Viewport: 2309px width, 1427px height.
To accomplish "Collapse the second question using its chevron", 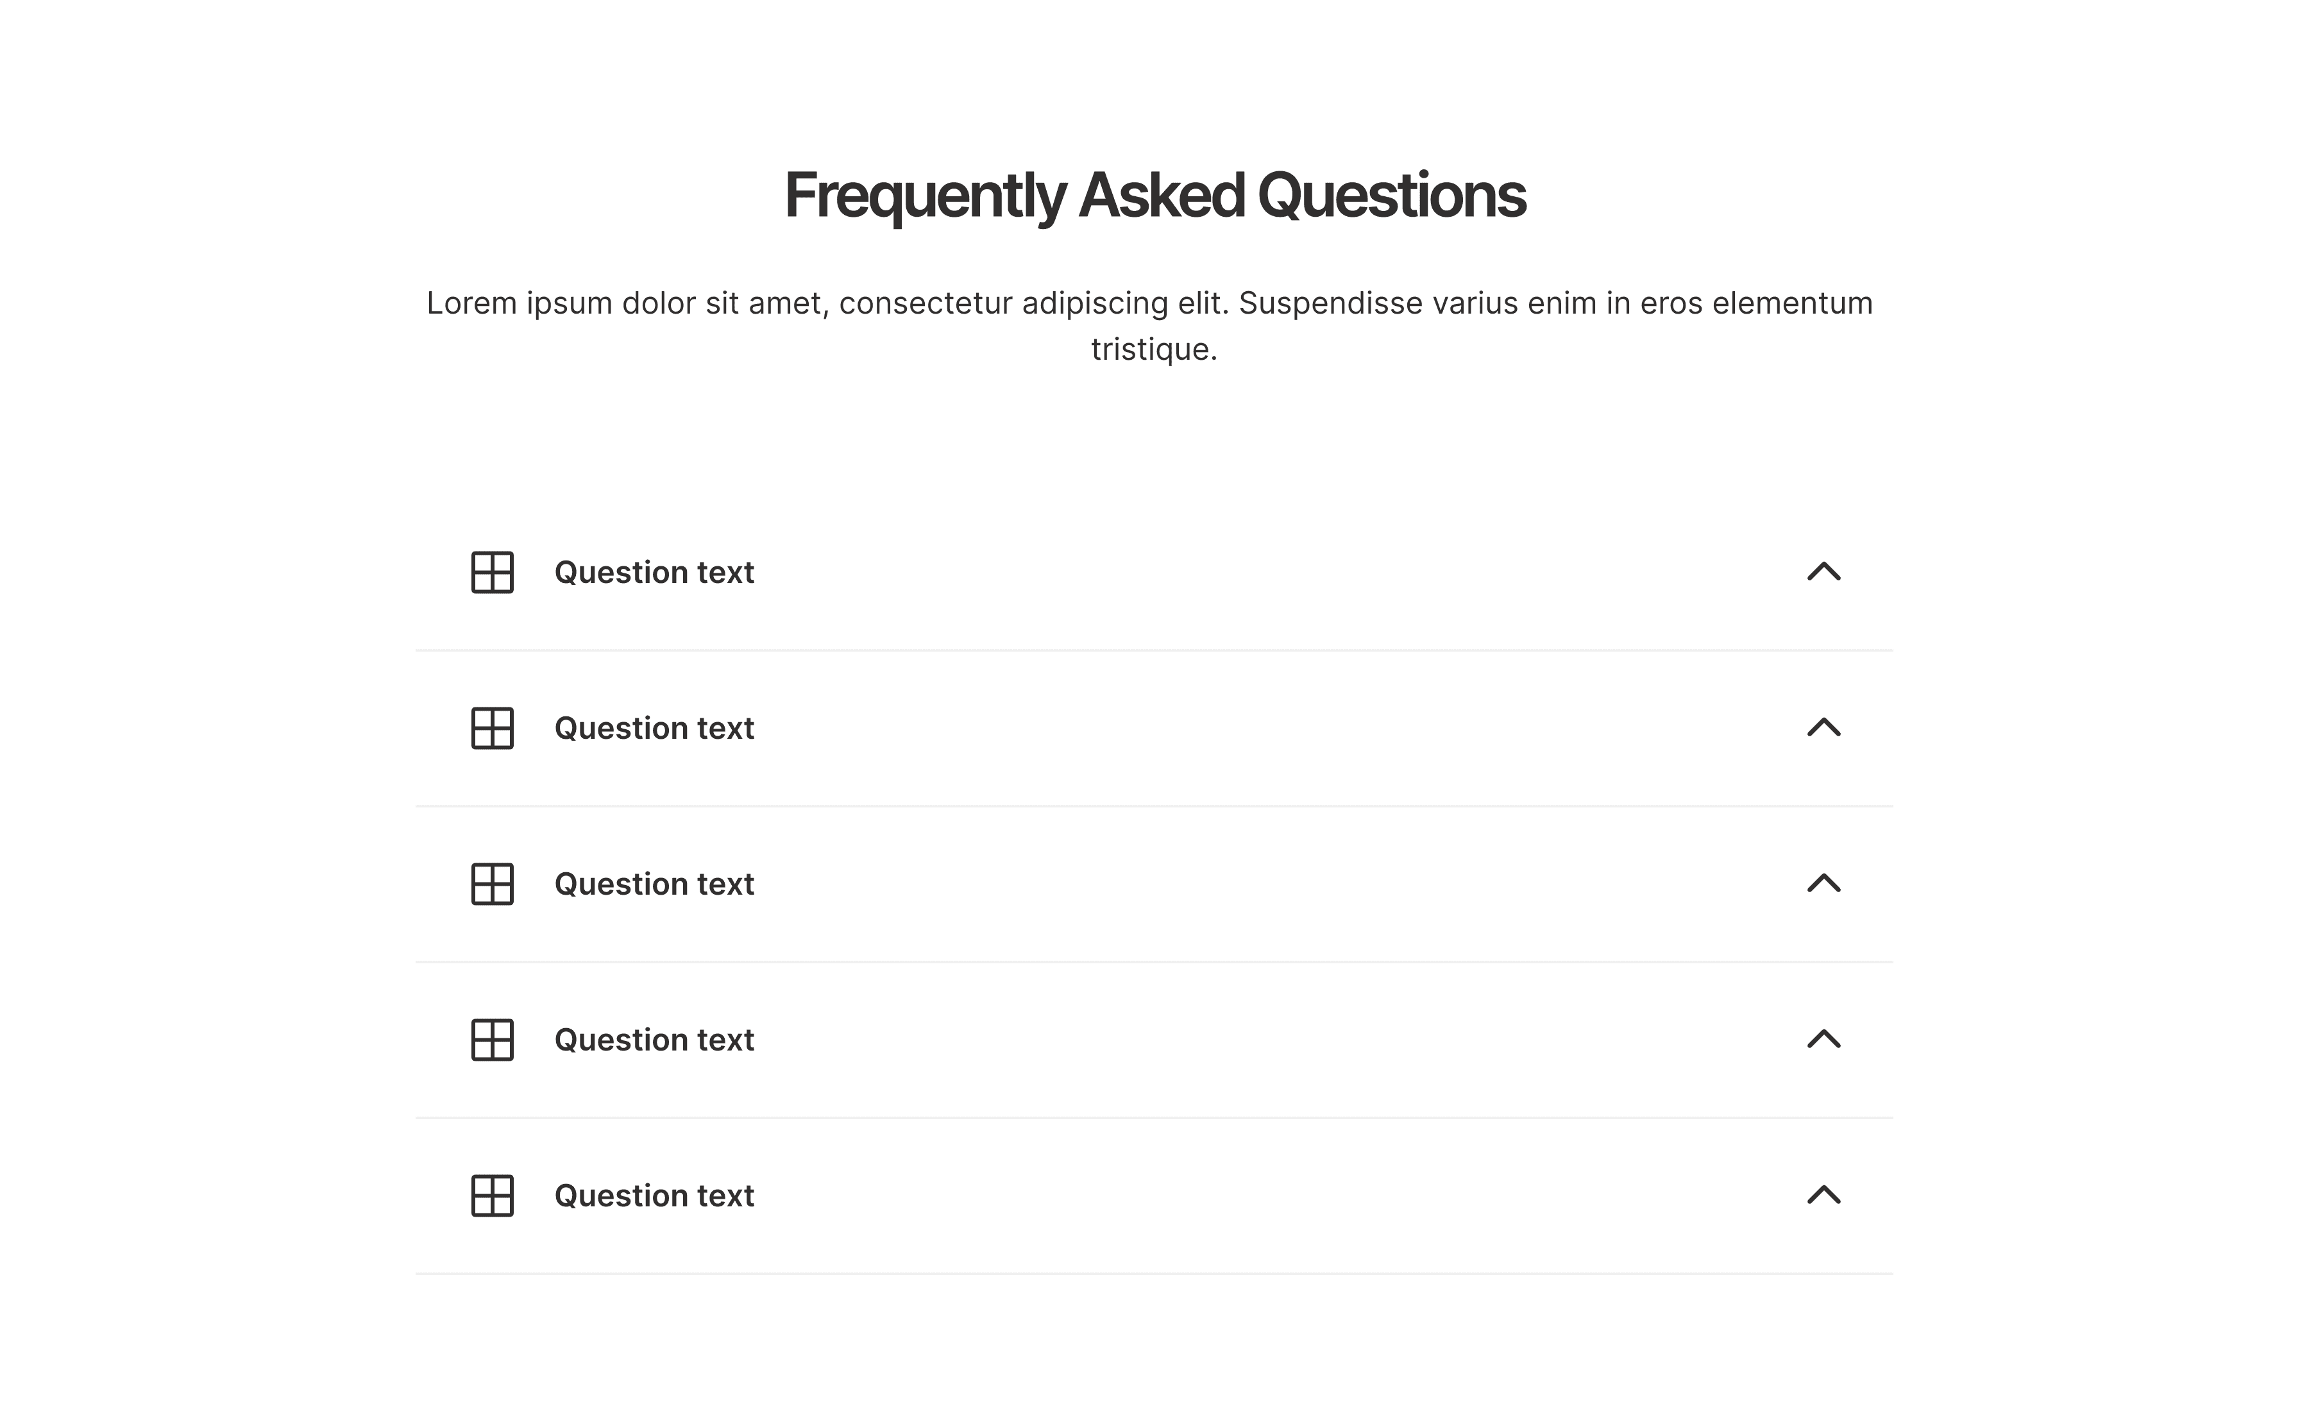I will (x=1823, y=727).
